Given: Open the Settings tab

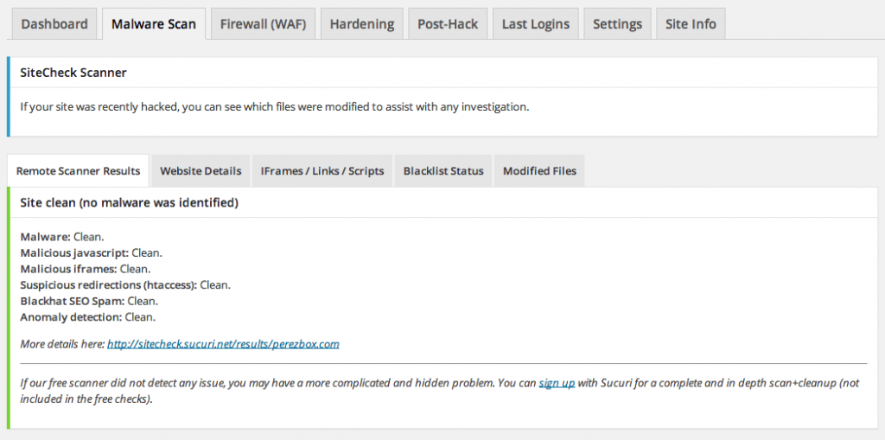Looking at the screenshot, I should coord(617,24).
